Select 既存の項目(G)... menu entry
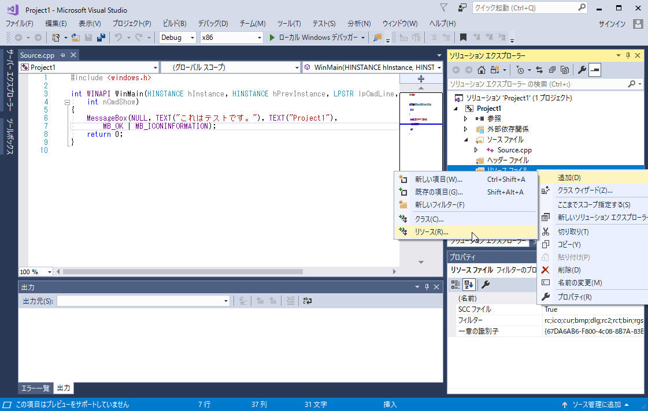Screen dimensions: 648x411 [466, 192]
